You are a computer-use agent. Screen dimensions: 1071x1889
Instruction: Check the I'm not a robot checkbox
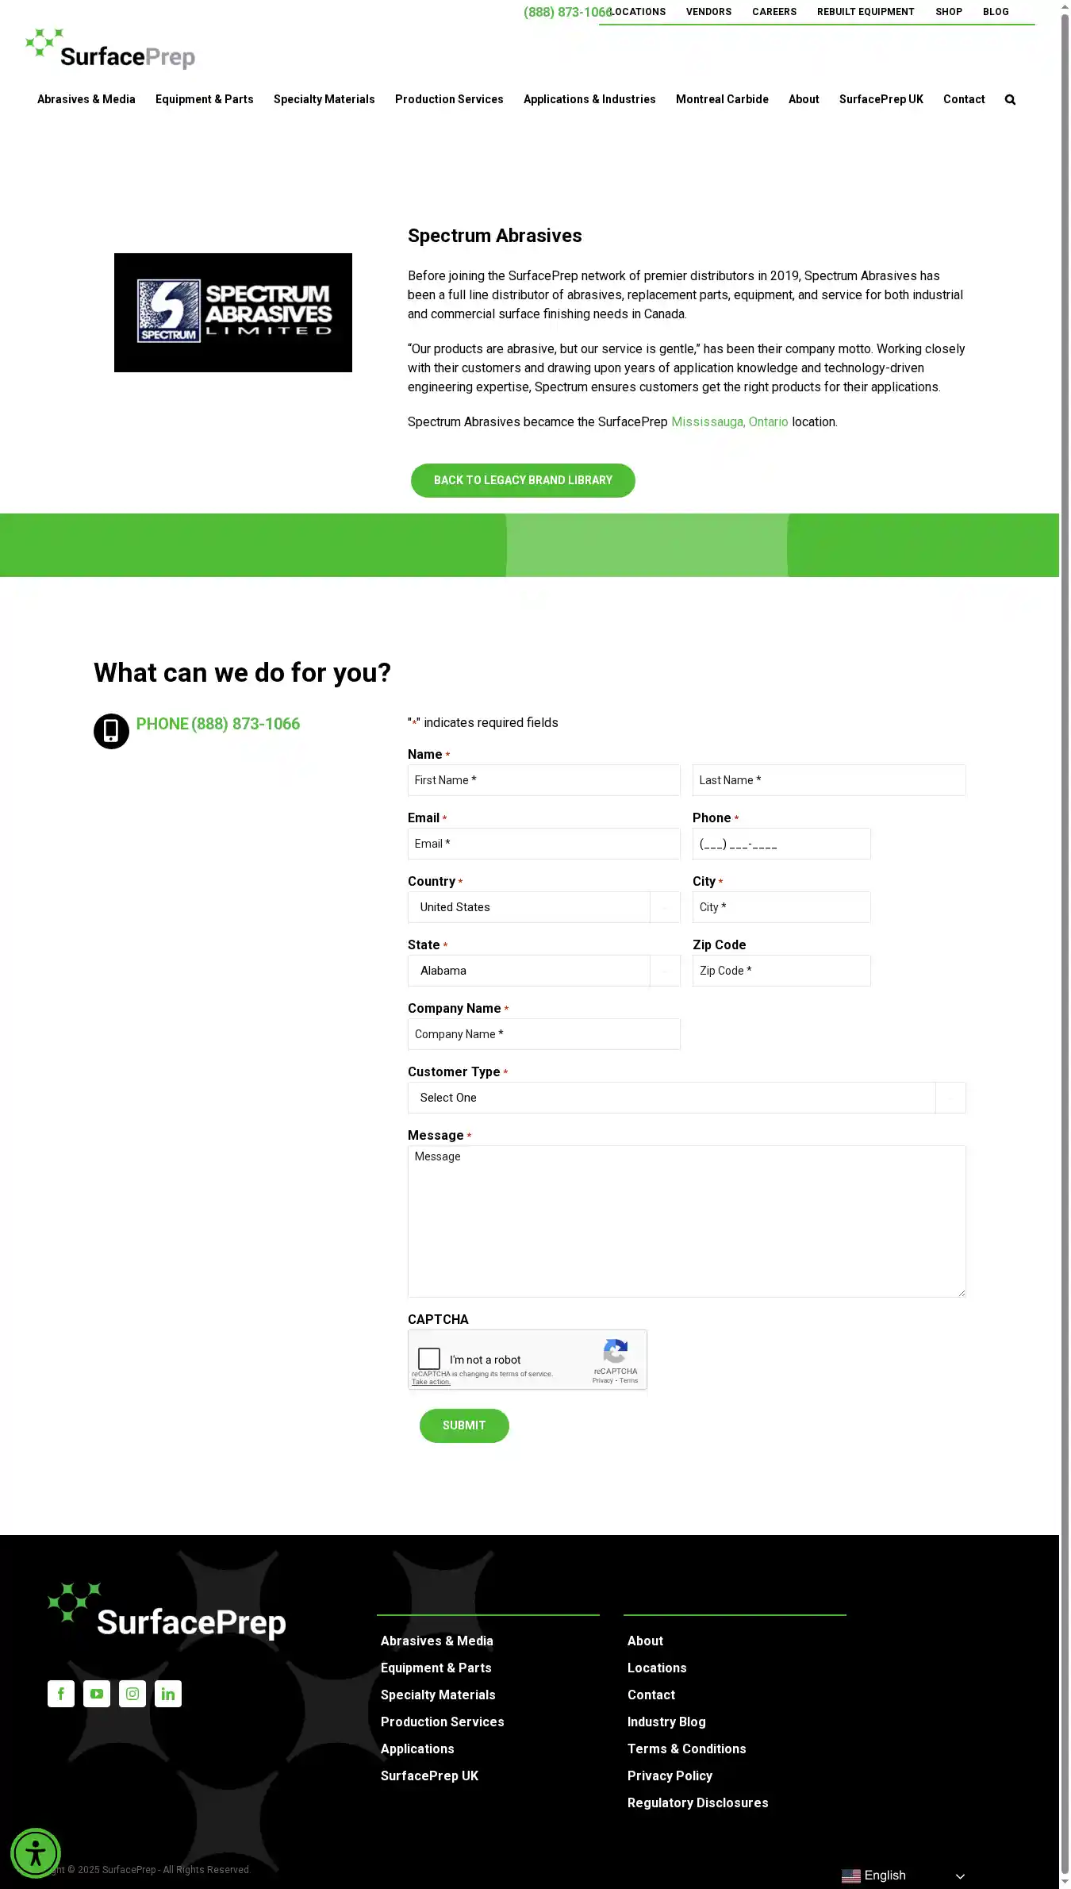[x=429, y=1359]
